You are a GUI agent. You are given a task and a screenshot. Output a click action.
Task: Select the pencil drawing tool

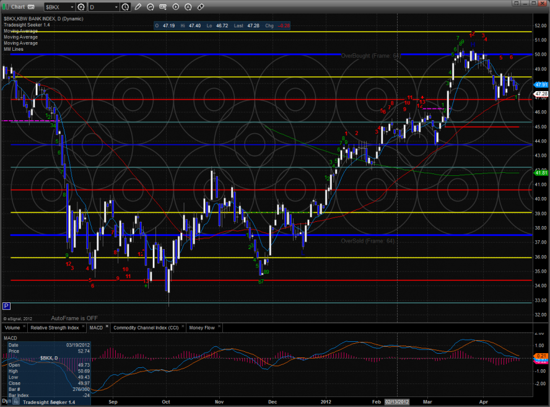pyautogui.click(x=137, y=7)
